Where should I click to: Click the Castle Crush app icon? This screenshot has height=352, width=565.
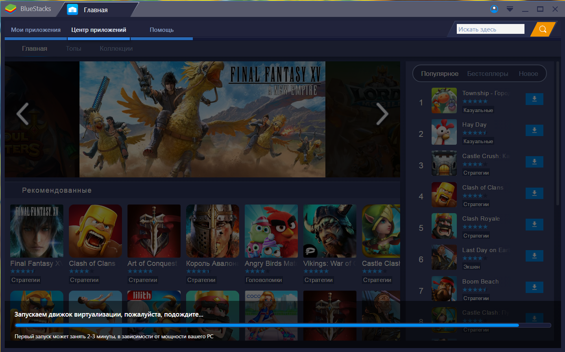point(444,163)
